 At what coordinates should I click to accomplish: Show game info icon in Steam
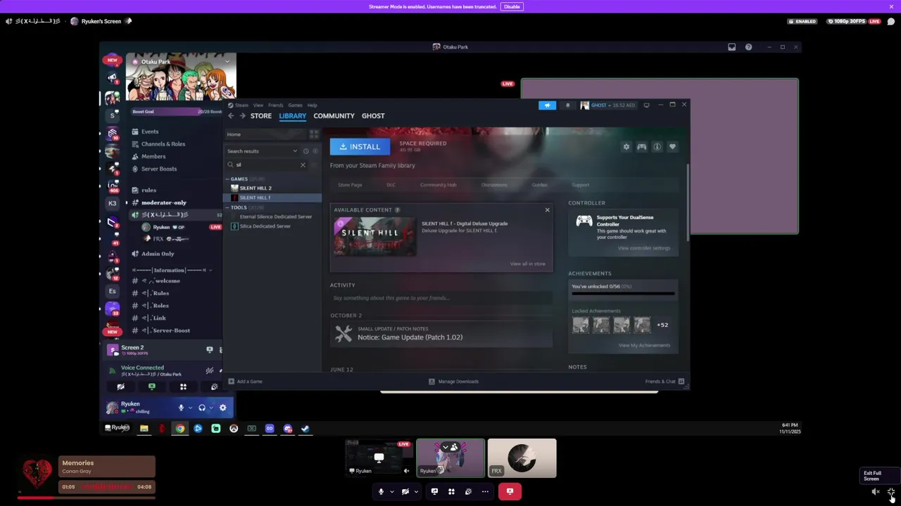coord(657,147)
